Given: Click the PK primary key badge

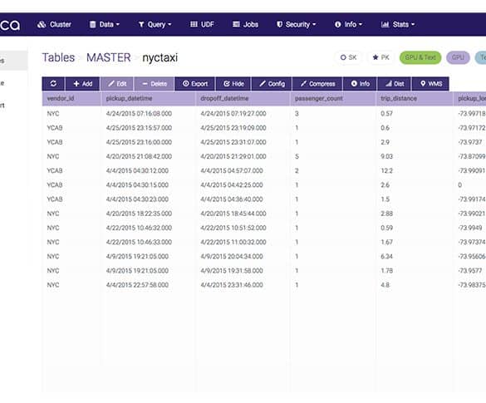Looking at the screenshot, I should click(x=381, y=57).
